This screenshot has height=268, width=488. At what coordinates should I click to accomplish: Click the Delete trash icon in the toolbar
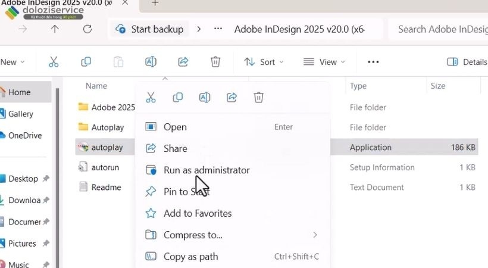[215, 62]
